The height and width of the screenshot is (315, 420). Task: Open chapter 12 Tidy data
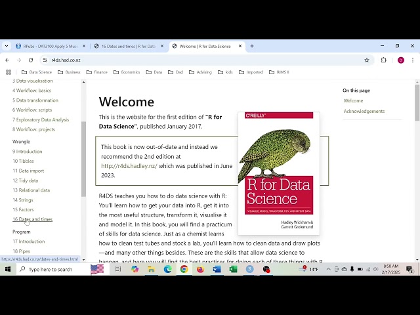(25, 180)
